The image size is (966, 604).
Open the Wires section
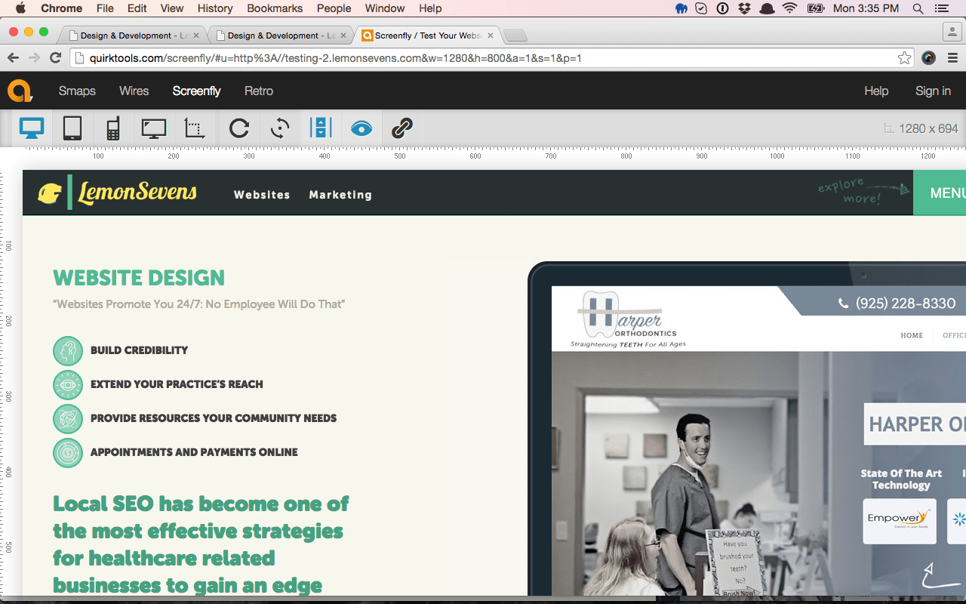[x=134, y=91]
